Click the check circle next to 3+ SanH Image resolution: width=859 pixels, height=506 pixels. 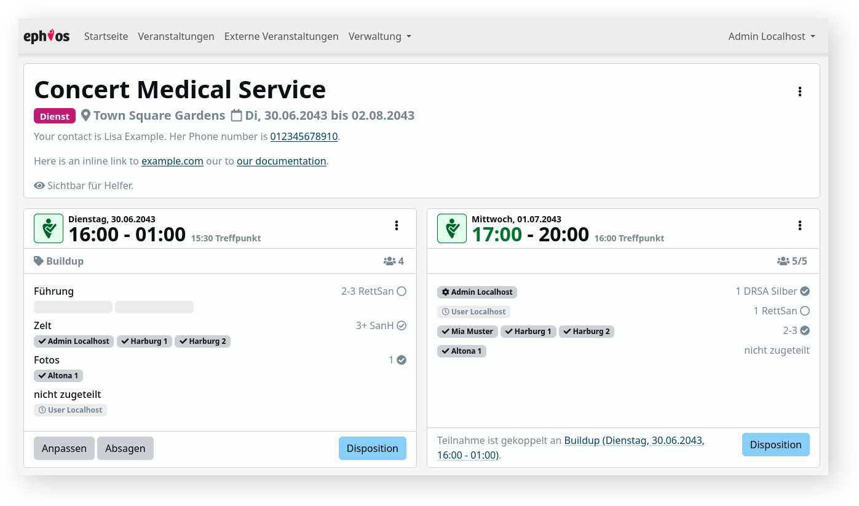pos(402,325)
